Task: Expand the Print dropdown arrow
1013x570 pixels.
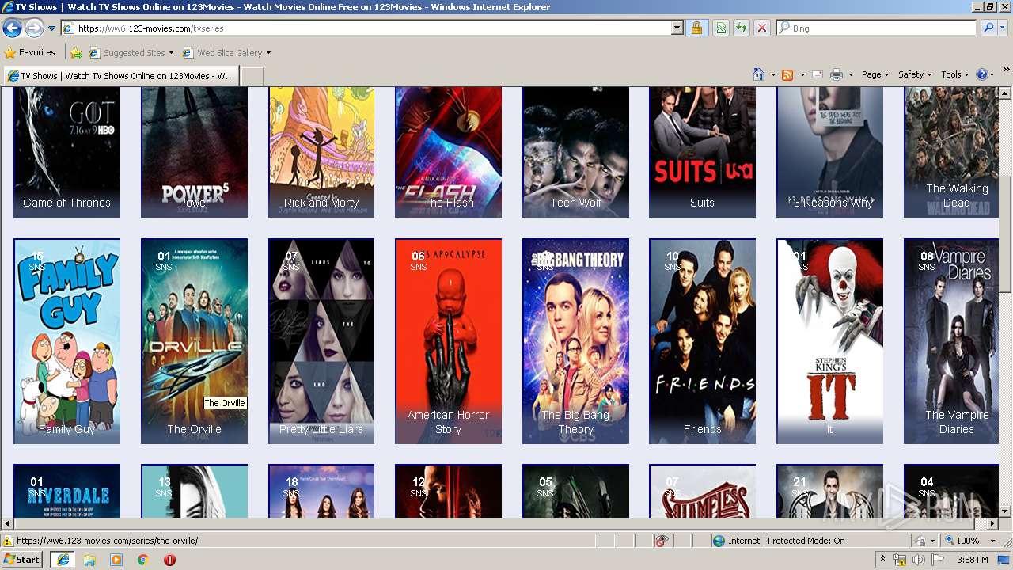Action: 851,74
